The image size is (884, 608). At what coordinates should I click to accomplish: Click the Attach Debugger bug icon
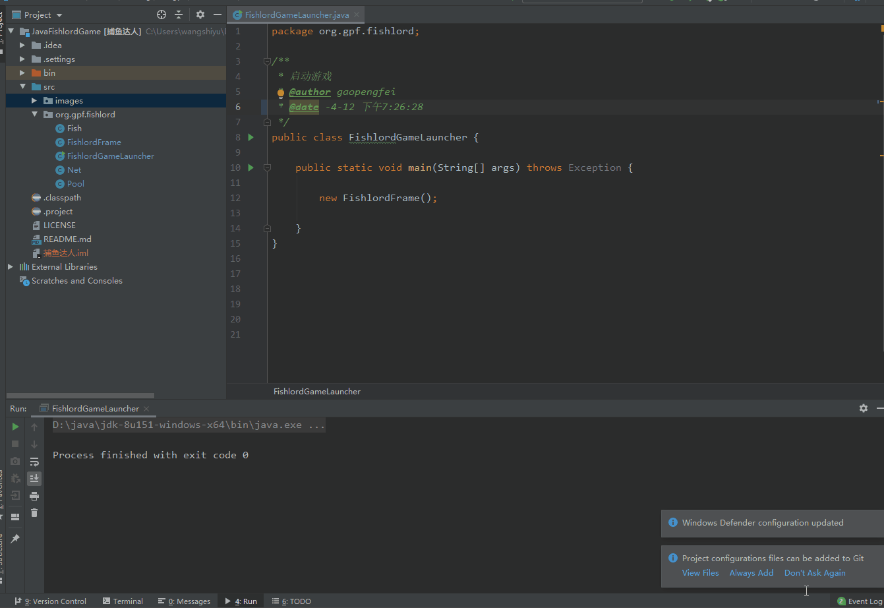tap(15, 478)
